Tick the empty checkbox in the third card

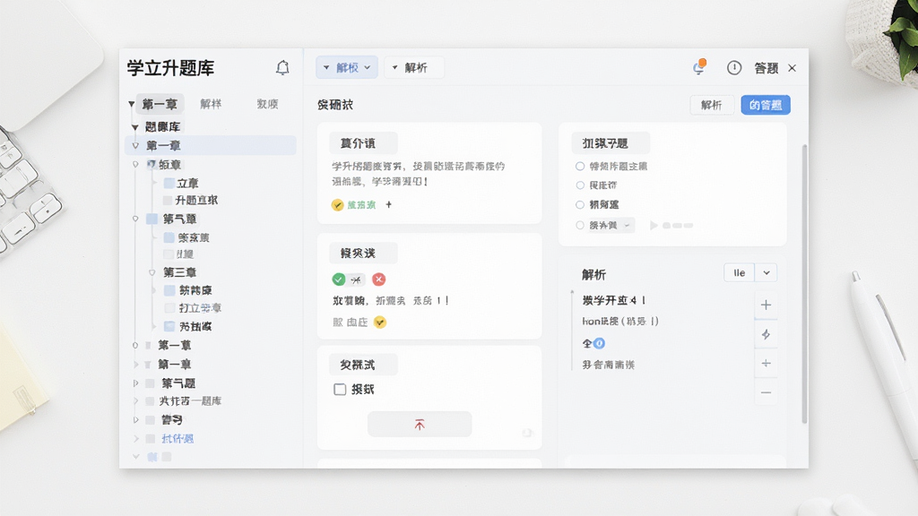[340, 389]
